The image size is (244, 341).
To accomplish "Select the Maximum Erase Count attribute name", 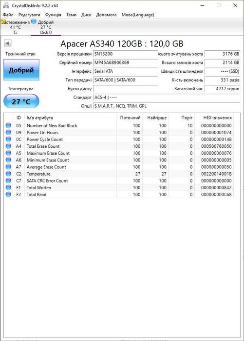I will [x=48, y=153].
